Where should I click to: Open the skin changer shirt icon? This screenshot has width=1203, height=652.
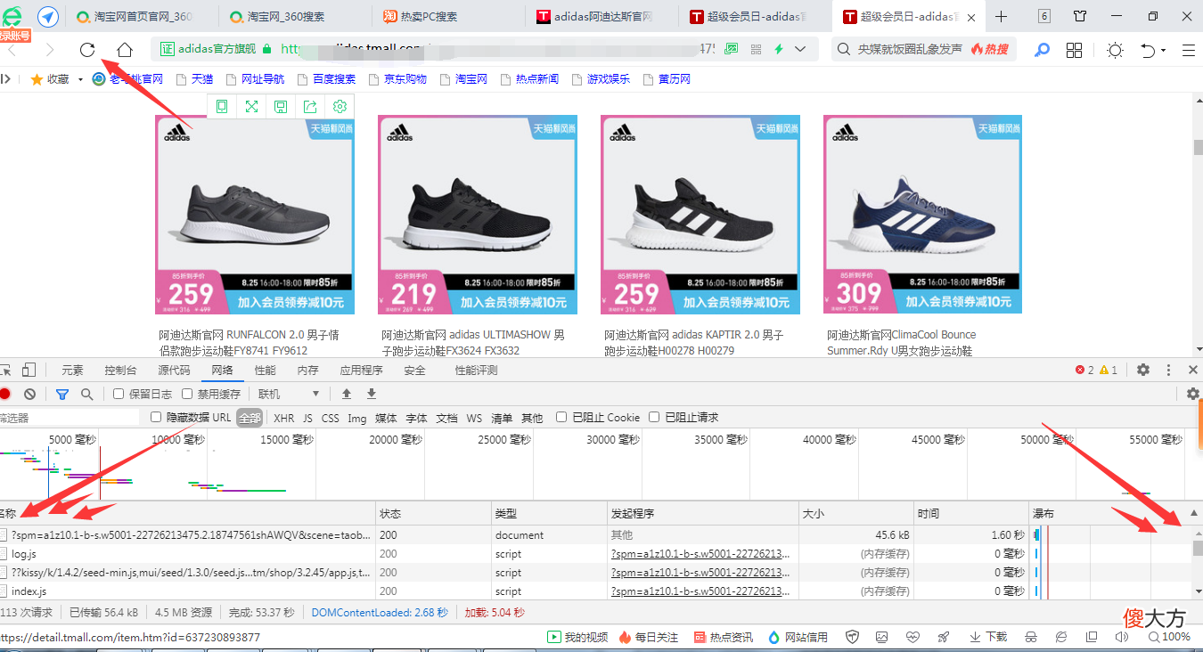pos(1080,17)
